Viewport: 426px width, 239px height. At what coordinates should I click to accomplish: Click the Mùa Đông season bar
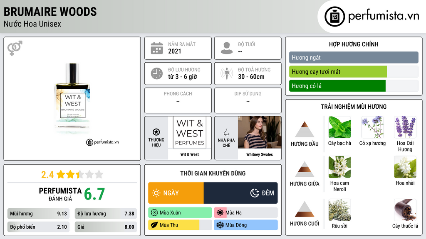pyautogui.click(x=246, y=225)
